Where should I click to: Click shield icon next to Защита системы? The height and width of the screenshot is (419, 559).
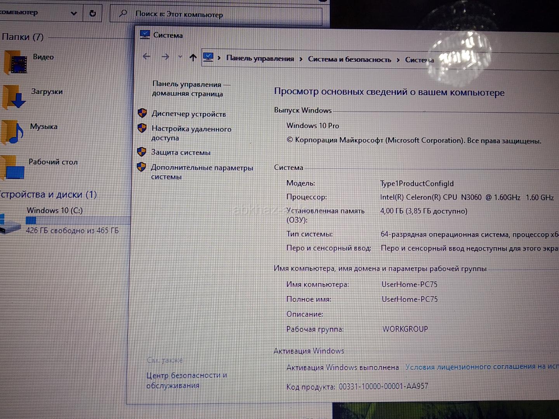click(142, 152)
